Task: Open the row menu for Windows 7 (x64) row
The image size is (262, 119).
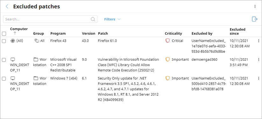Action: tap(258, 78)
